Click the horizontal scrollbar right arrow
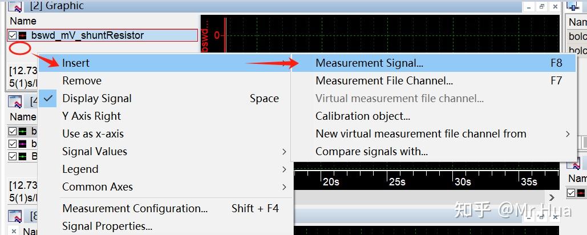587x235 pixels. pyautogui.click(x=552, y=197)
